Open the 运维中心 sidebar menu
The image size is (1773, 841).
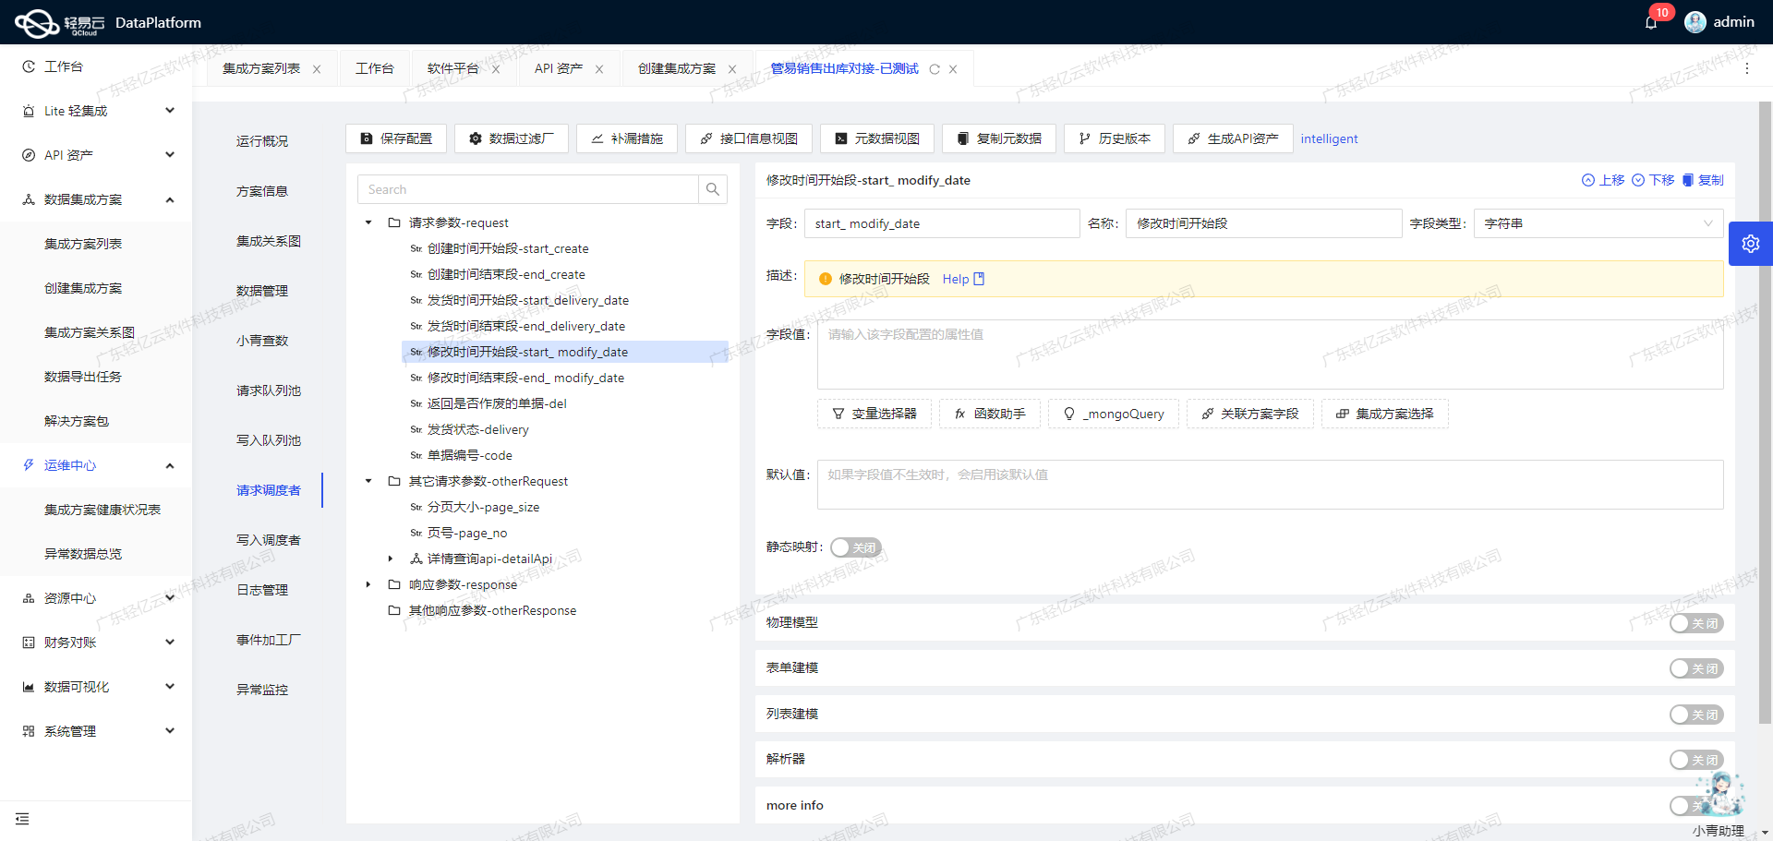click(69, 465)
